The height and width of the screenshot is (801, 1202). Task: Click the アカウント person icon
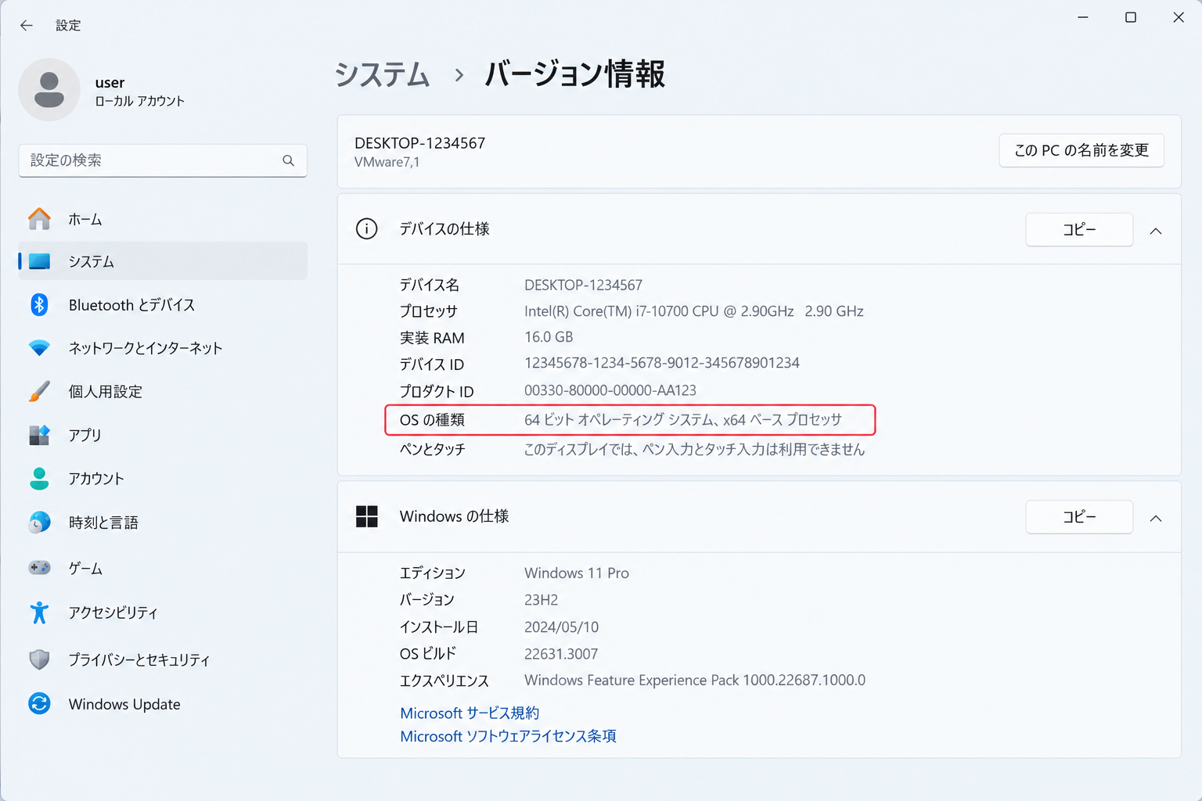point(39,478)
